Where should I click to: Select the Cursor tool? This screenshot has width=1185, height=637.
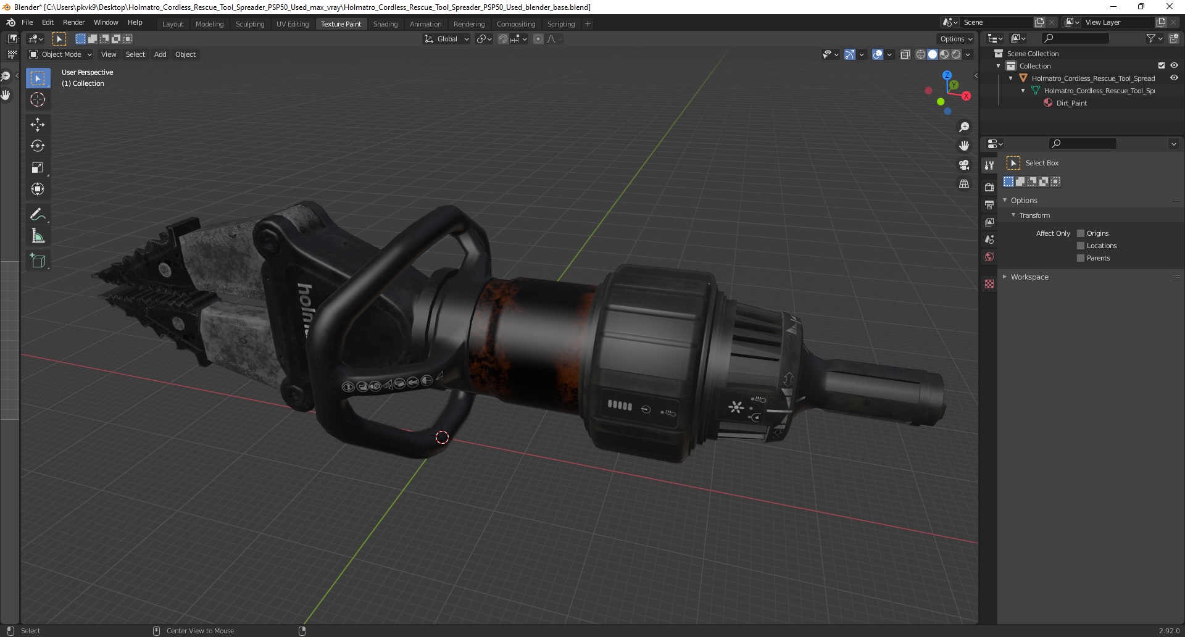point(38,100)
